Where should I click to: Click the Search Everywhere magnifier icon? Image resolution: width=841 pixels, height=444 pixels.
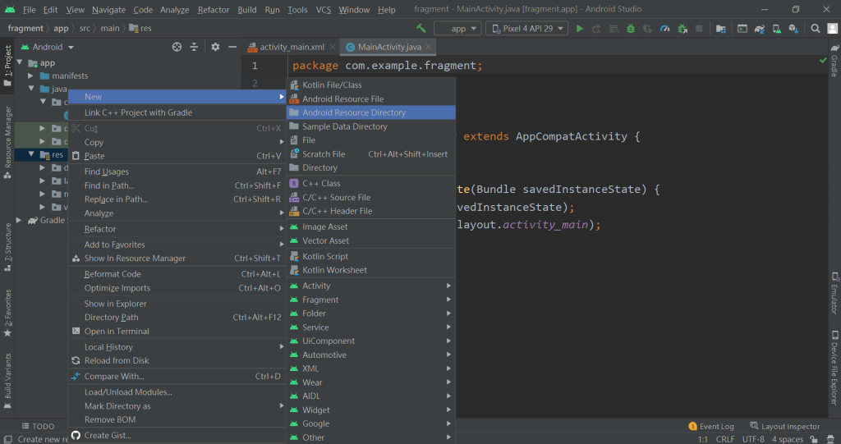pos(816,29)
